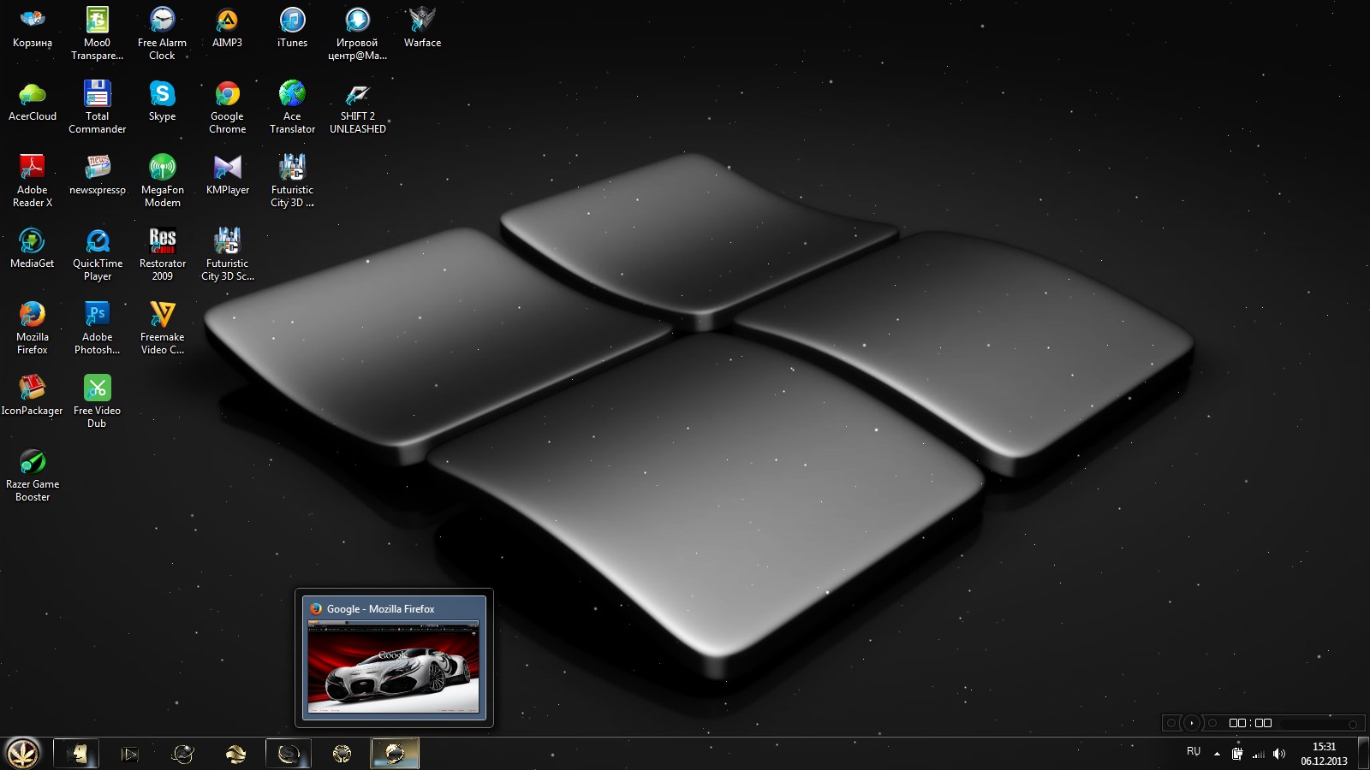The height and width of the screenshot is (770, 1370).
Task: Click the active Firefox taskbar button
Action: [x=395, y=754]
